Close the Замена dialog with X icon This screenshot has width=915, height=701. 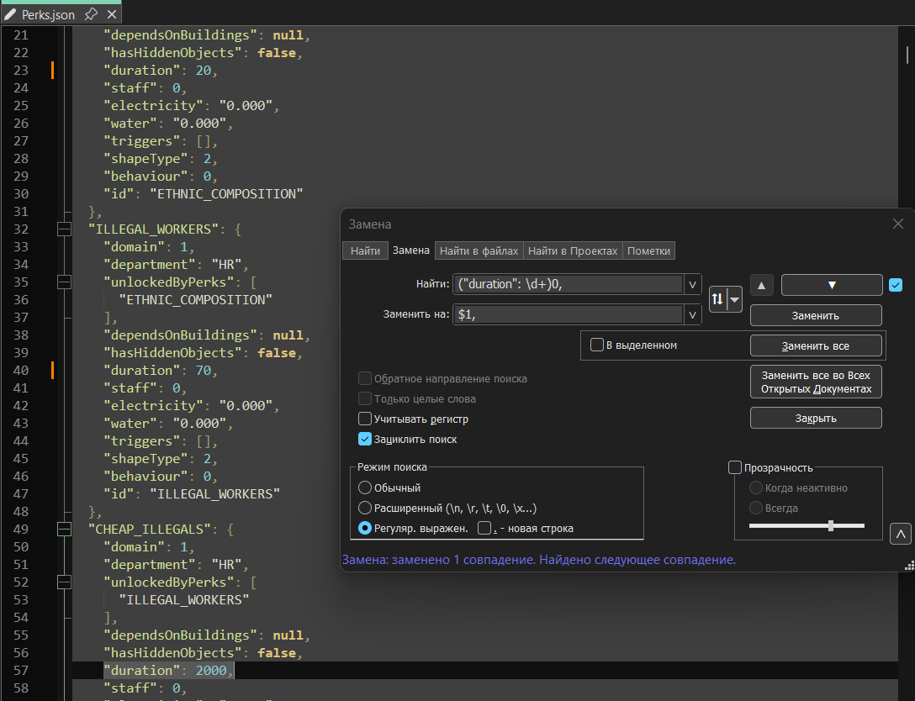tap(898, 224)
